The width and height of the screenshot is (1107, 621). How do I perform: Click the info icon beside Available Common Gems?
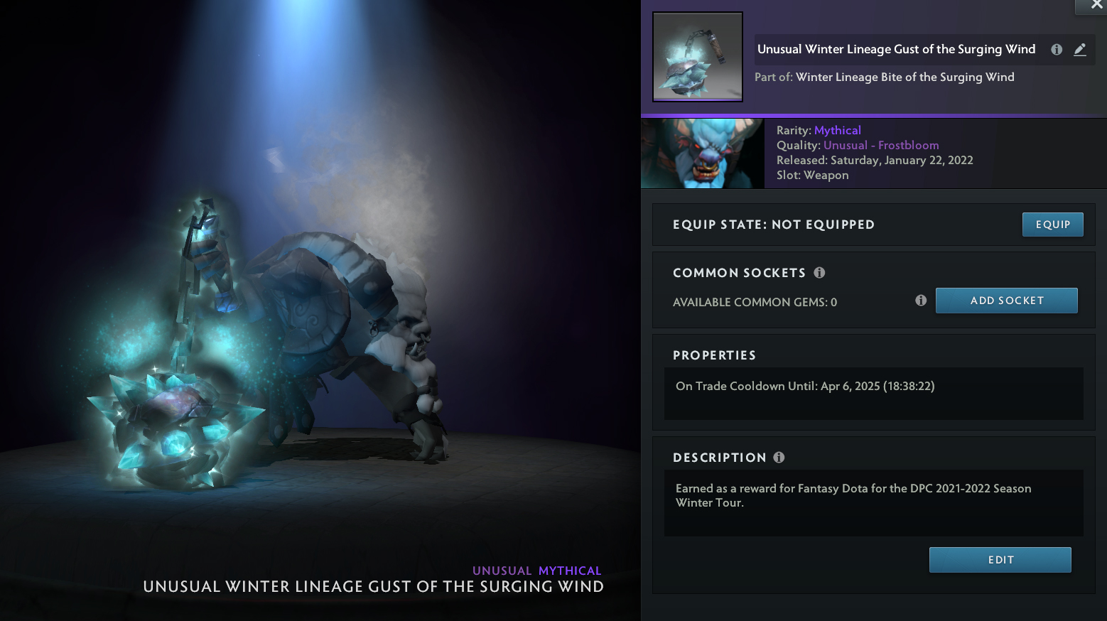click(x=921, y=301)
